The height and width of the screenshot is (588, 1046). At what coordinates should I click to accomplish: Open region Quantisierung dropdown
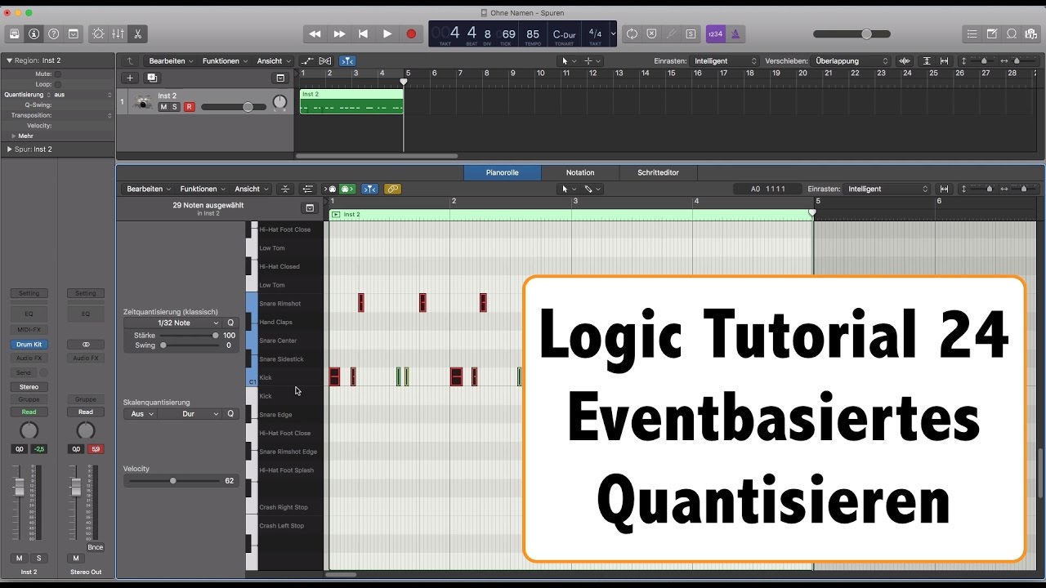click(83, 95)
